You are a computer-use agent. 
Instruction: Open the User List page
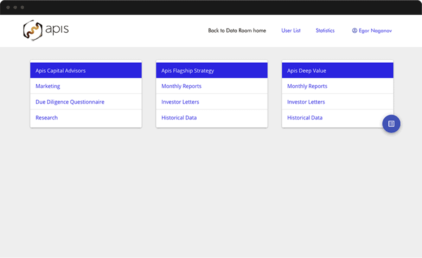coord(291,31)
